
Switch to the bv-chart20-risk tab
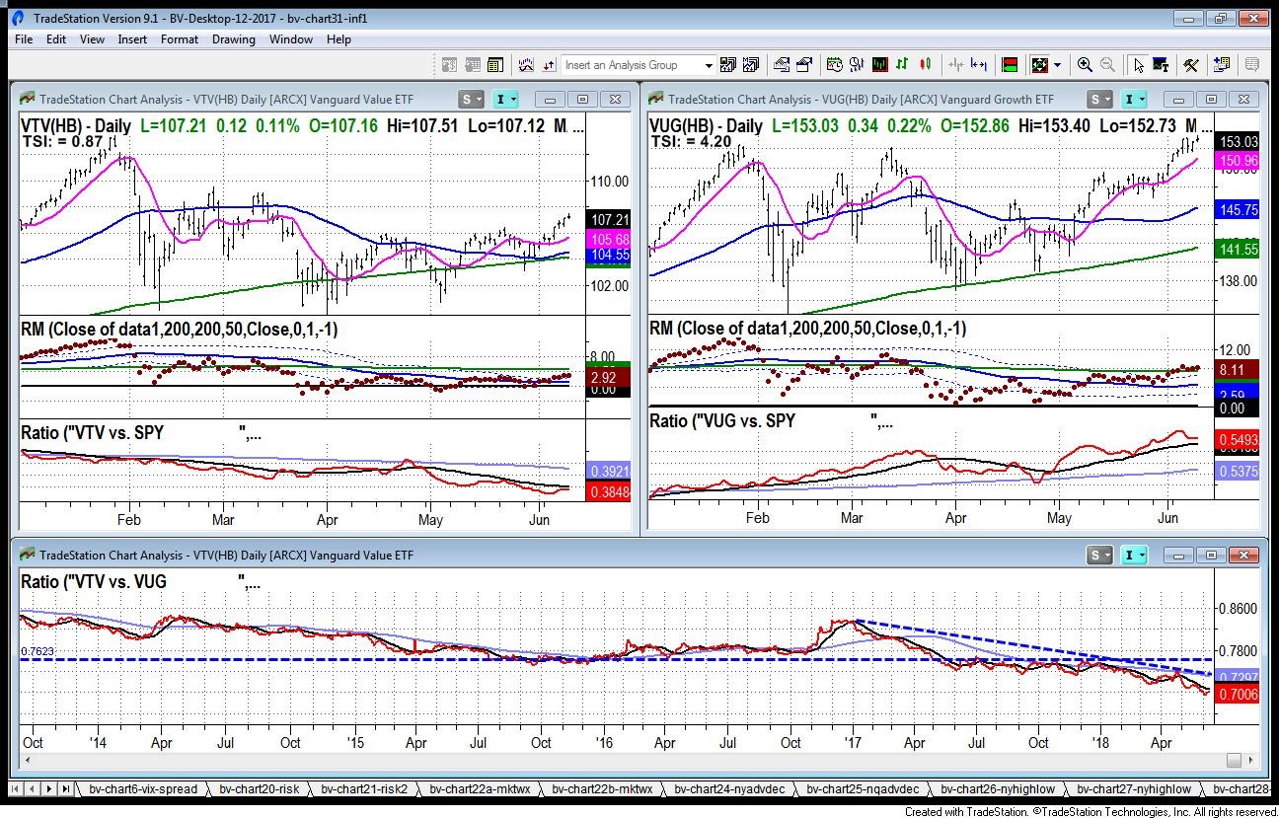[259, 789]
